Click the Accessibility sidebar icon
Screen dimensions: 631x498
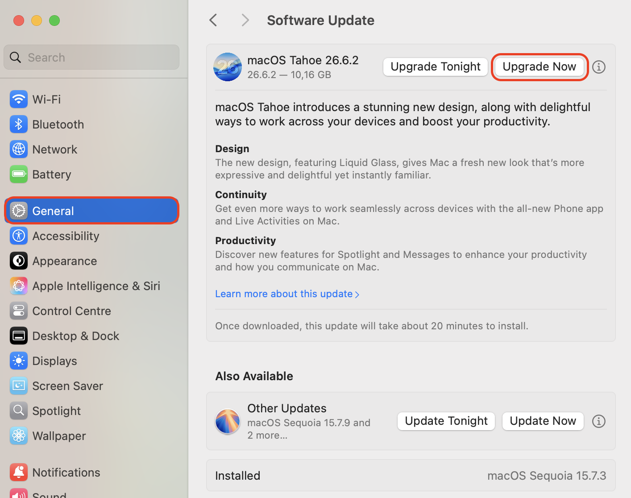tap(19, 236)
